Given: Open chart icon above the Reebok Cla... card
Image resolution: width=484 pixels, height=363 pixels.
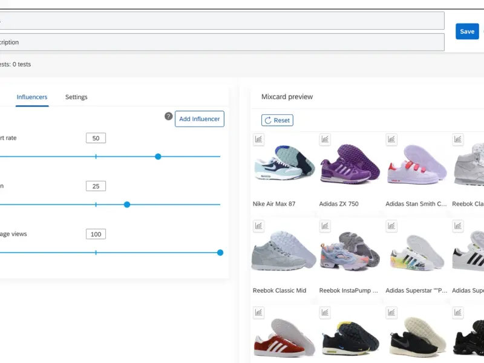Looking at the screenshot, I should point(458,140).
